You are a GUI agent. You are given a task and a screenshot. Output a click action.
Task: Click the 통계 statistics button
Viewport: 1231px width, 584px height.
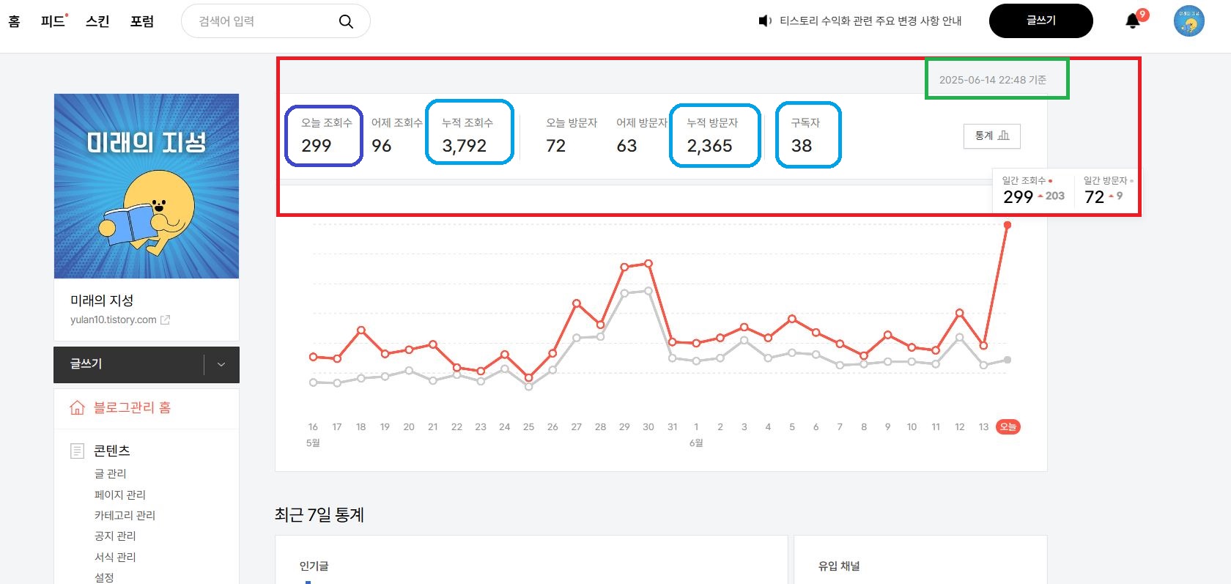click(x=992, y=136)
